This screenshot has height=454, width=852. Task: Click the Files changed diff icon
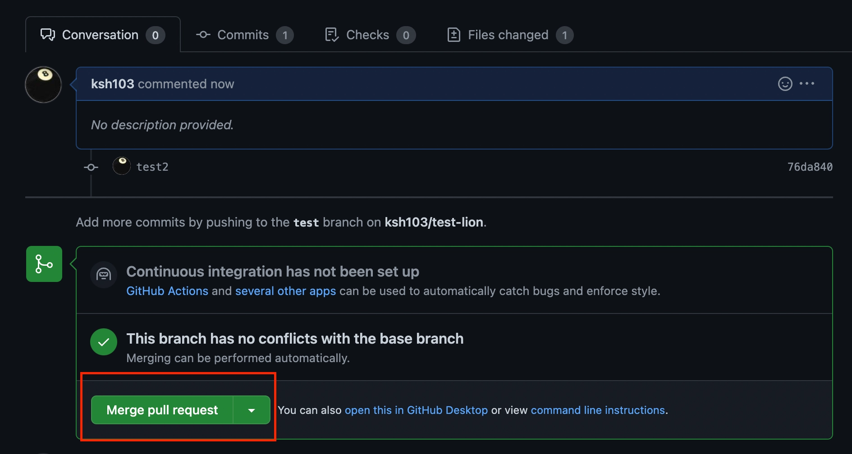pos(453,35)
